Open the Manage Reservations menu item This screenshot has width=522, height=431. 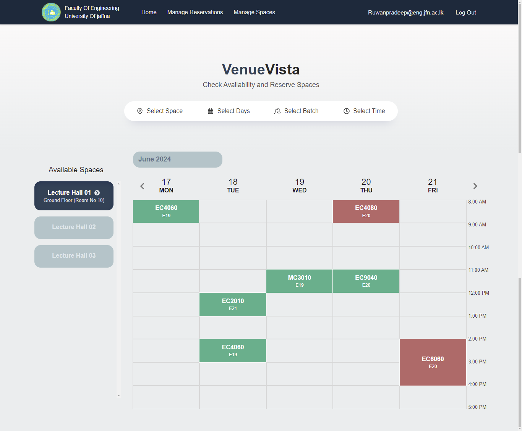click(195, 12)
